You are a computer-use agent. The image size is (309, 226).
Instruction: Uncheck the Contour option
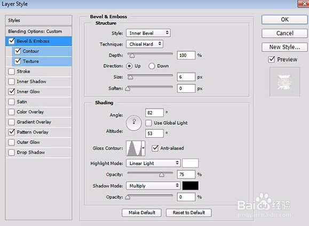(18, 51)
